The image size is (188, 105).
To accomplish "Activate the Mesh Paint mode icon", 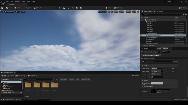I will pyautogui.click(x=73, y=8).
